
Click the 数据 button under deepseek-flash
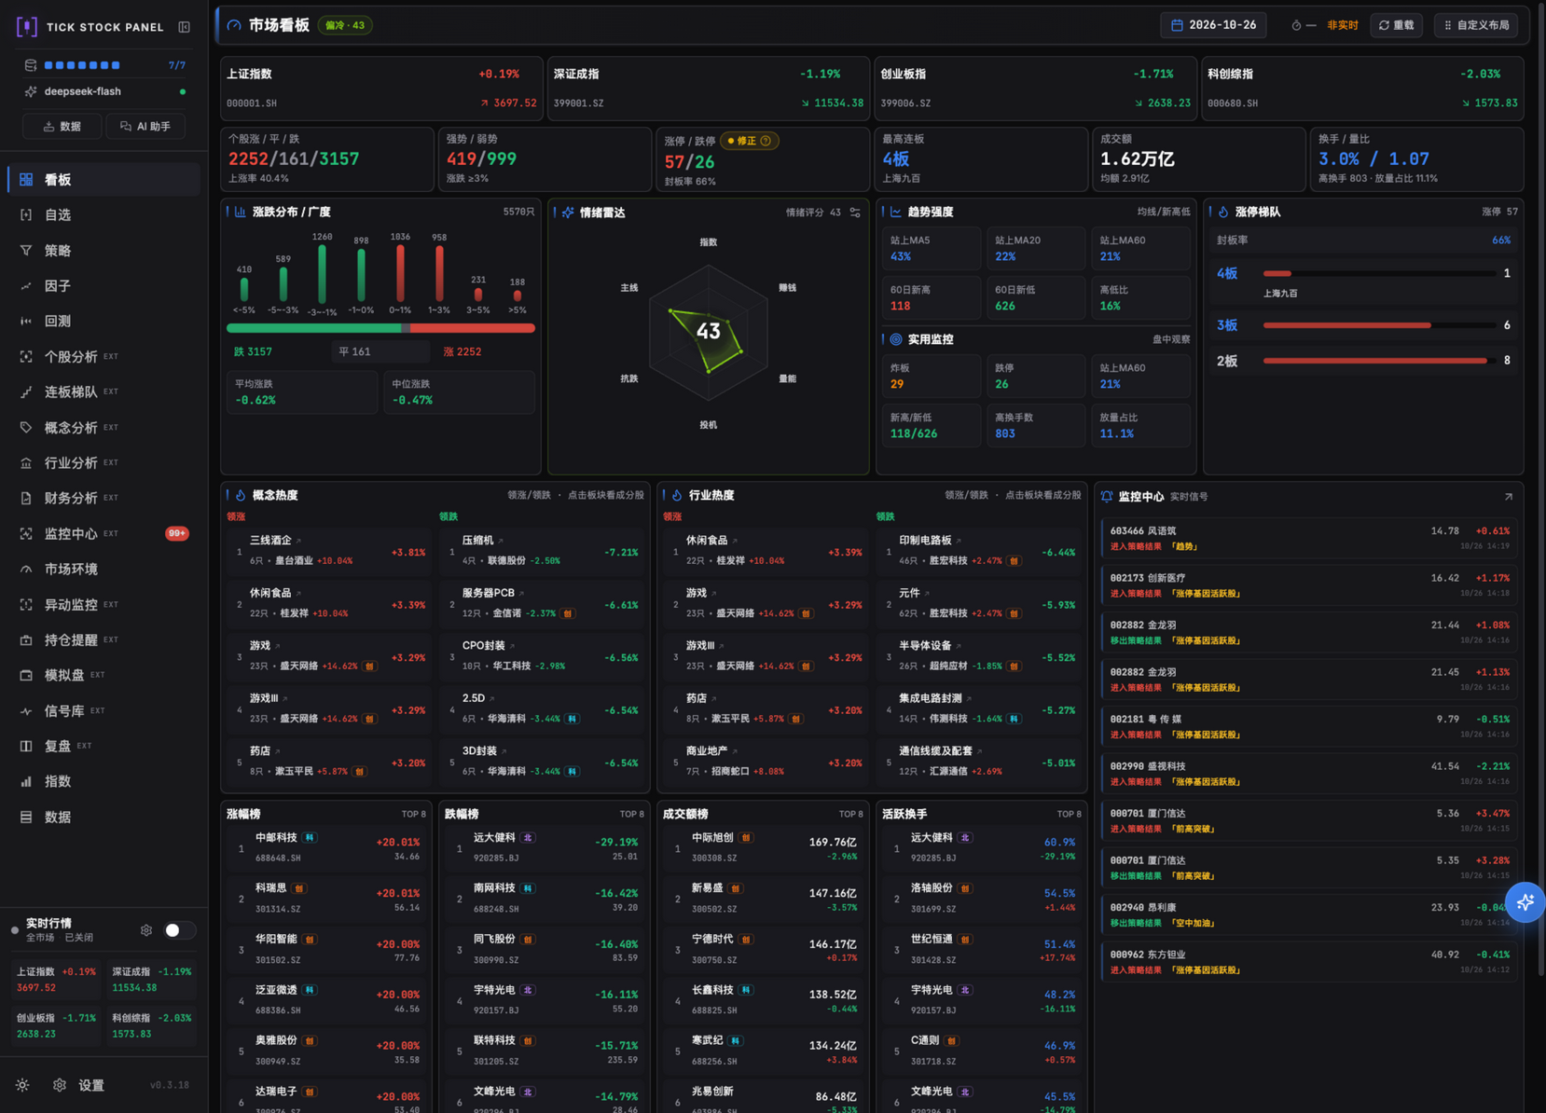tap(62, 126)
